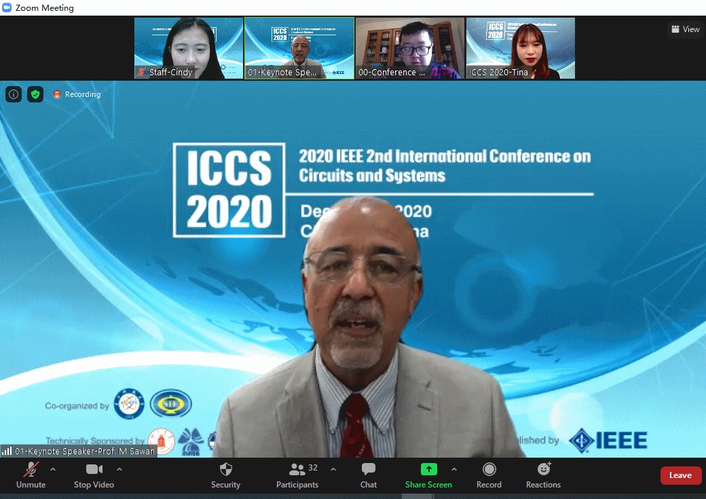This screenshot has height=499, width=706.
Task: Toggle the Record button
Action: click(x=489, y=475)
